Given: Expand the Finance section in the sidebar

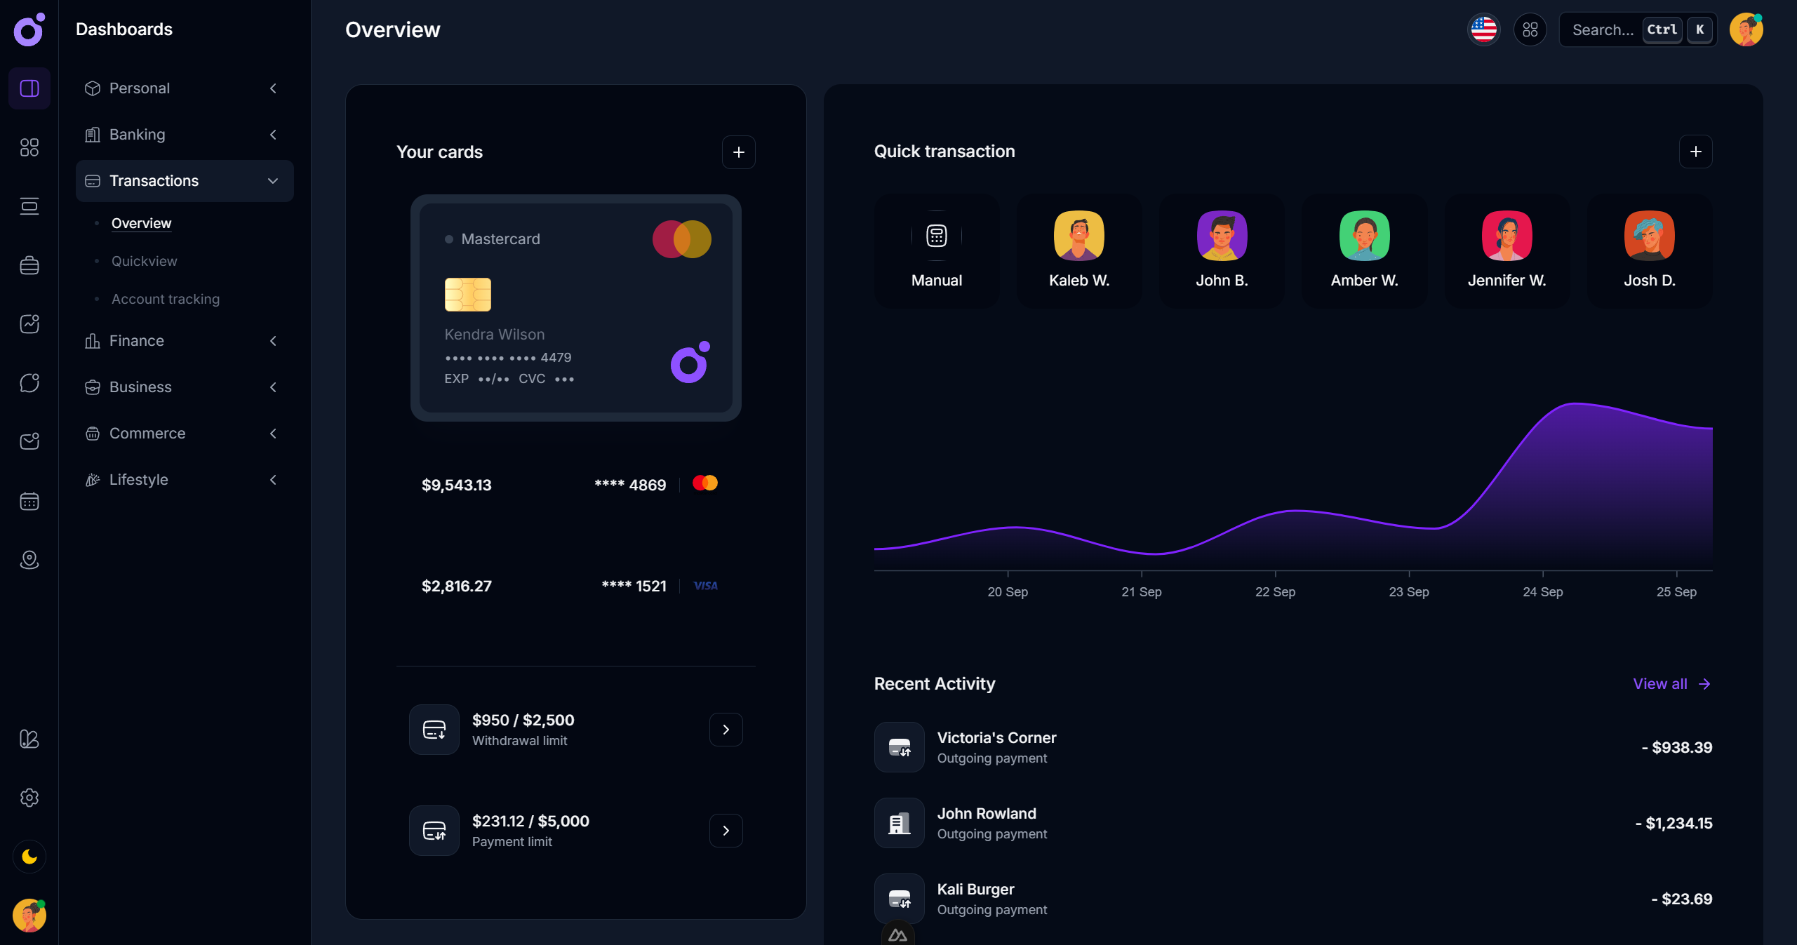Looking at the screenshot, I should tap(273, 341).
